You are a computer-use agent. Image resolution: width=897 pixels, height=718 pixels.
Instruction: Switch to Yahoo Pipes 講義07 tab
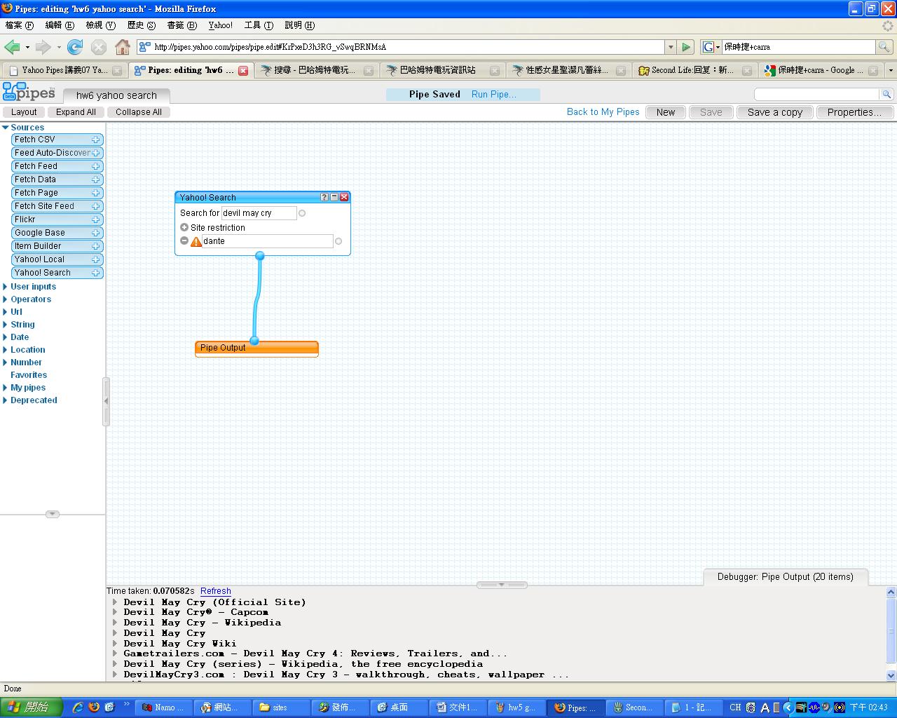click(x=64, y=70)
